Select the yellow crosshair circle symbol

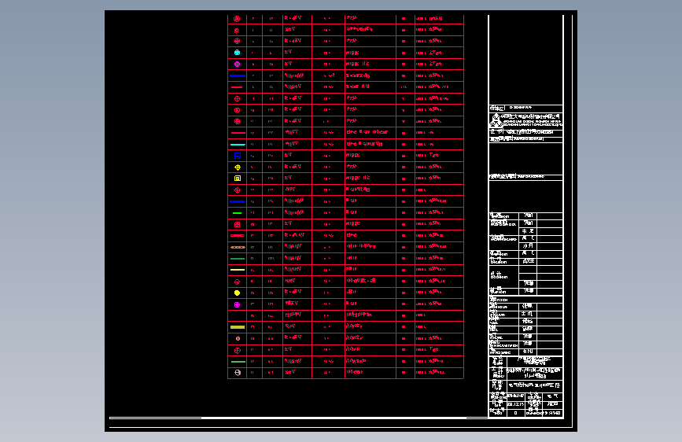(238, 167)
